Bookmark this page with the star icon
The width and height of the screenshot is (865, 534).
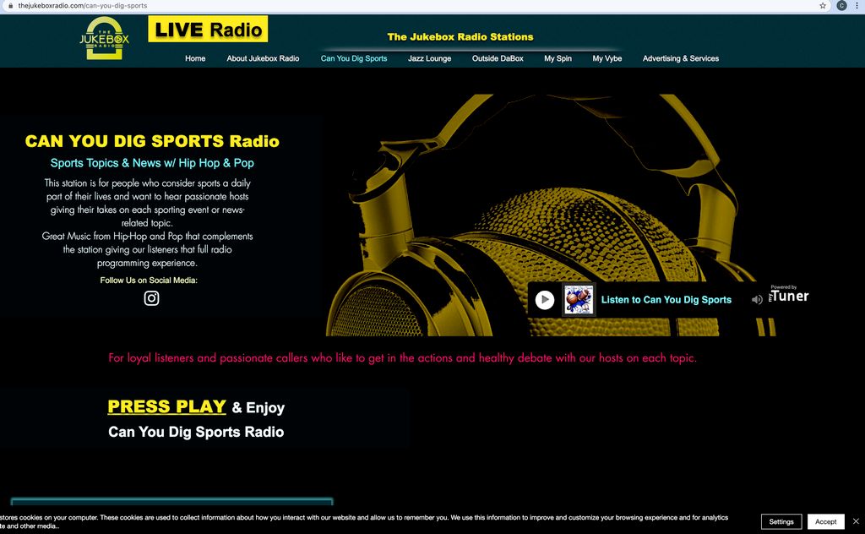(823, 6)
